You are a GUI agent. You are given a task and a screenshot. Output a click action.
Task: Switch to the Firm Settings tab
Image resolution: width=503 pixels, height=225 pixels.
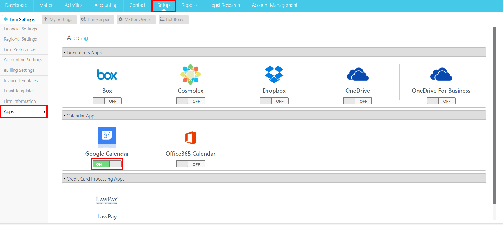(x=20, y=19)
